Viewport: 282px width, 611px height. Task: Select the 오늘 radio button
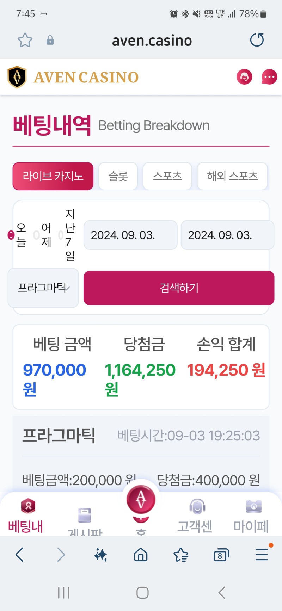pos(11,235)
